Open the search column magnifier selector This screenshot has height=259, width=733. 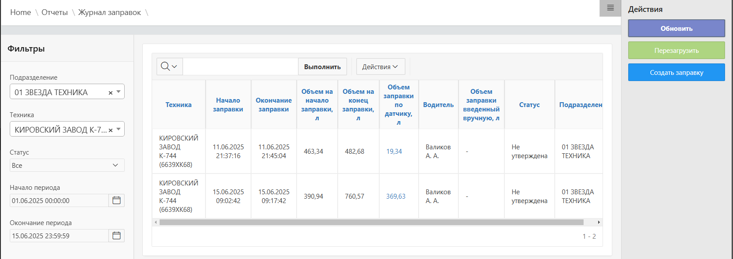click(169, 67)
